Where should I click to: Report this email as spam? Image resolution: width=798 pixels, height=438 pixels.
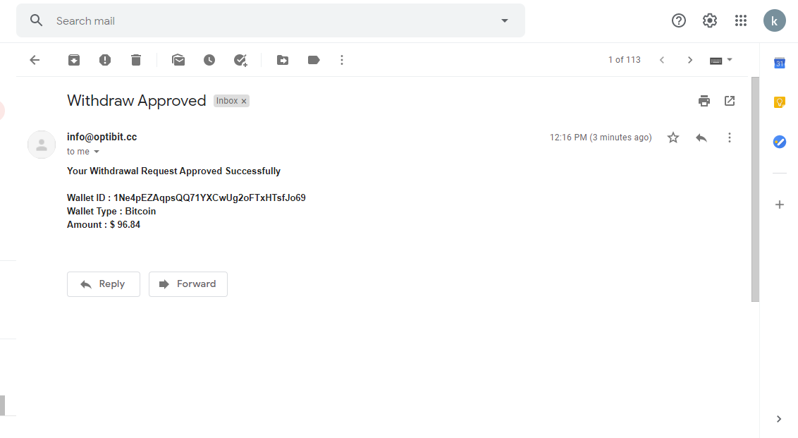pos(105,60)
